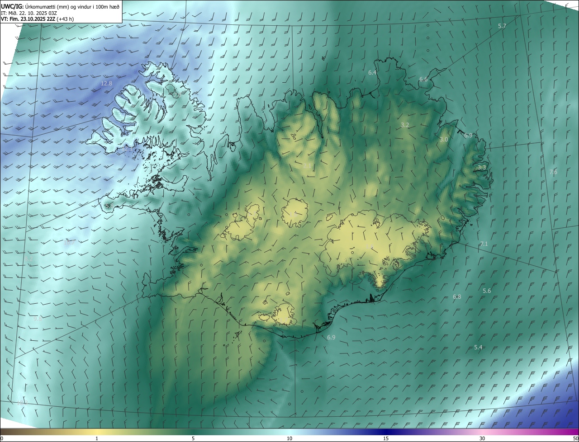Click the 7.1 value on the map
The width and height of the screenshot is (579, 442).
484,244
